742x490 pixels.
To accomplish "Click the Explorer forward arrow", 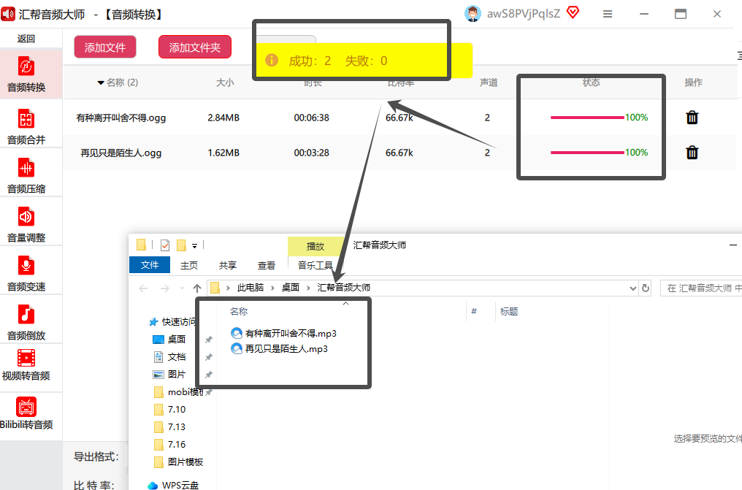I will 164,288.
